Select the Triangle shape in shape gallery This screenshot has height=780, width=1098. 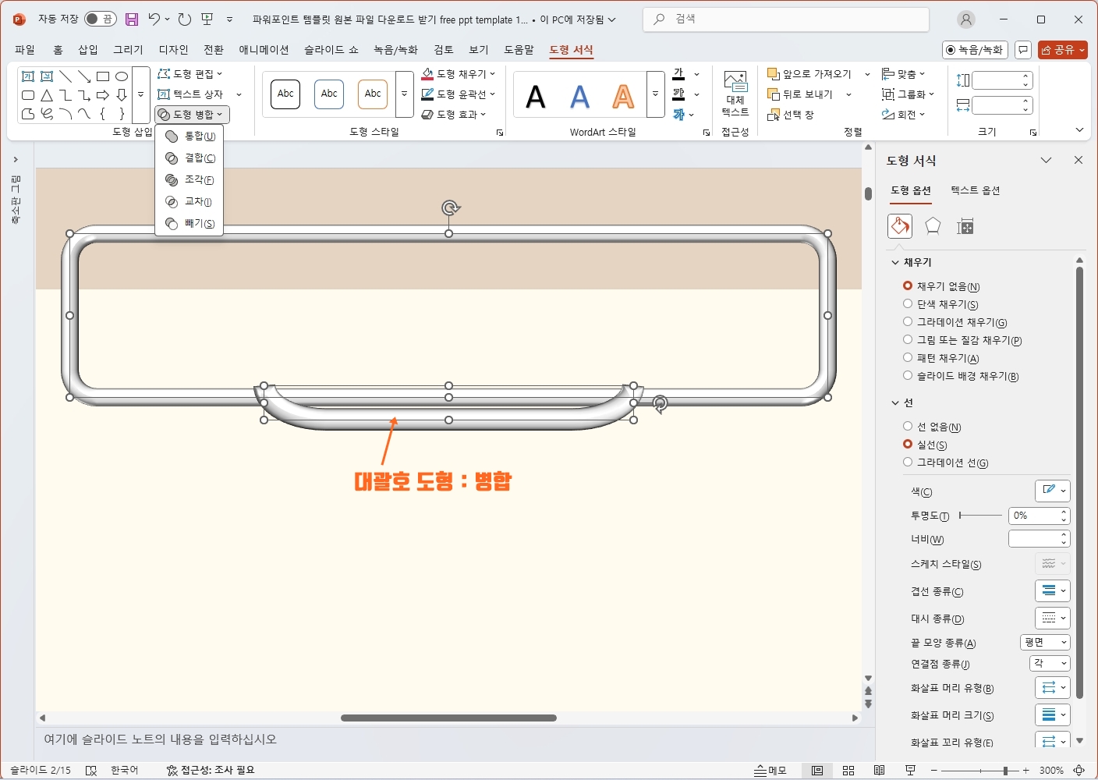tap(47, 95)
